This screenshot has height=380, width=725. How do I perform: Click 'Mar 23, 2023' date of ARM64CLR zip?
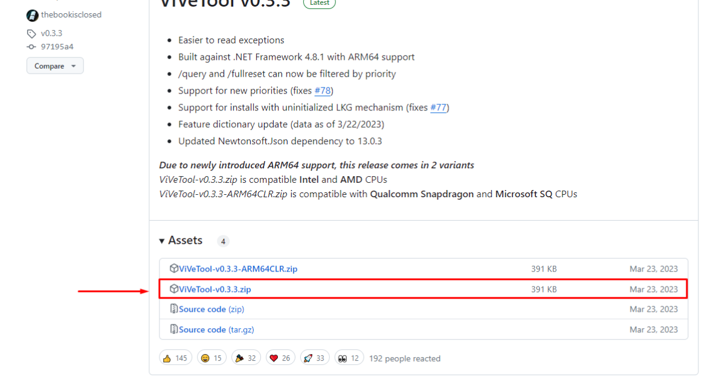(654, 268)
